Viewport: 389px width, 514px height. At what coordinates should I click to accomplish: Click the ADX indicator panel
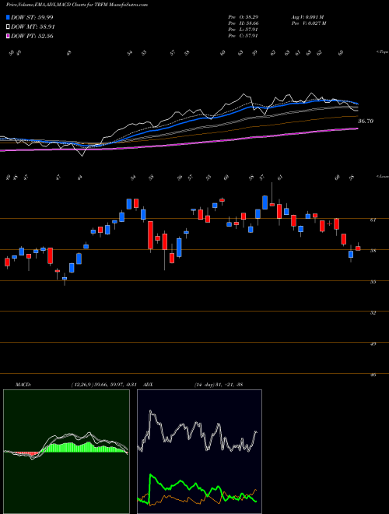pyautogui.click(x=199, y=452)
